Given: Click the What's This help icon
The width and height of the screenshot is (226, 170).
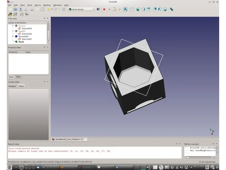Looking at the screenshot, I should tap(98, 9).
